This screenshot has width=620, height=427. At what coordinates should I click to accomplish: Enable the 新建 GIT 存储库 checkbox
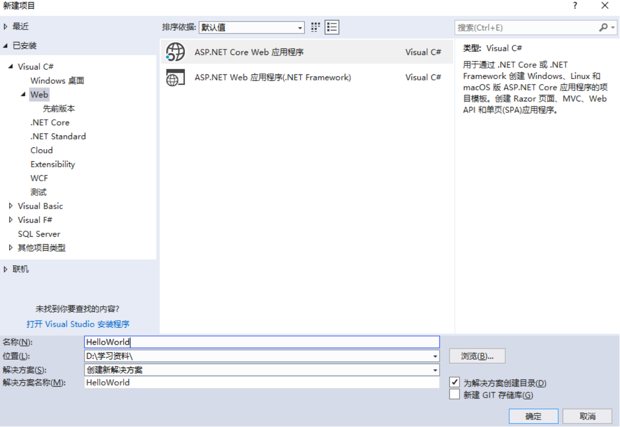coord(454,394)
